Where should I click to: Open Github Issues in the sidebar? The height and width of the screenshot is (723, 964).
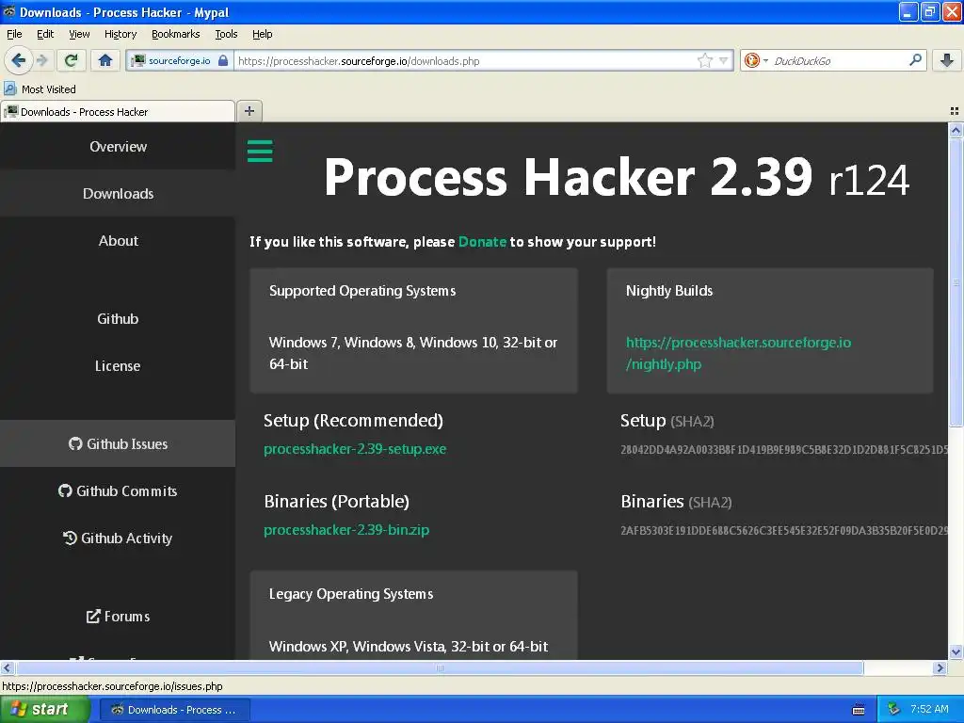[x=118, y=444]
